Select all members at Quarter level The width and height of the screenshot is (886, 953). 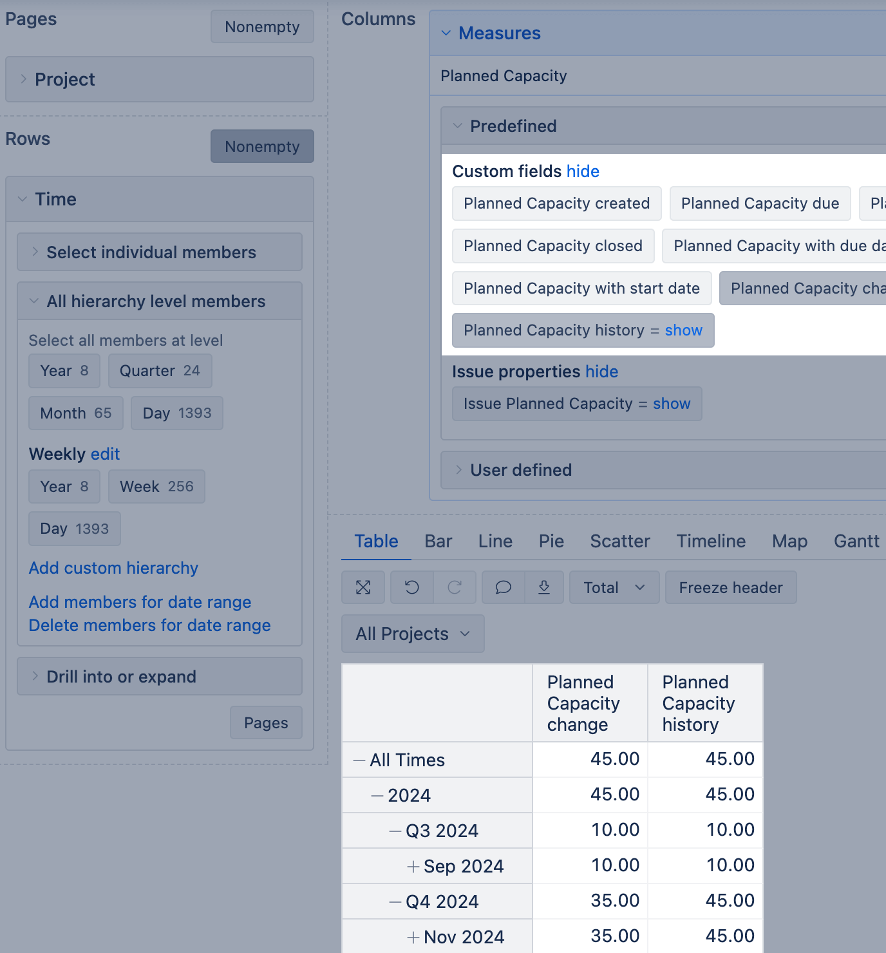coord(160,371)
